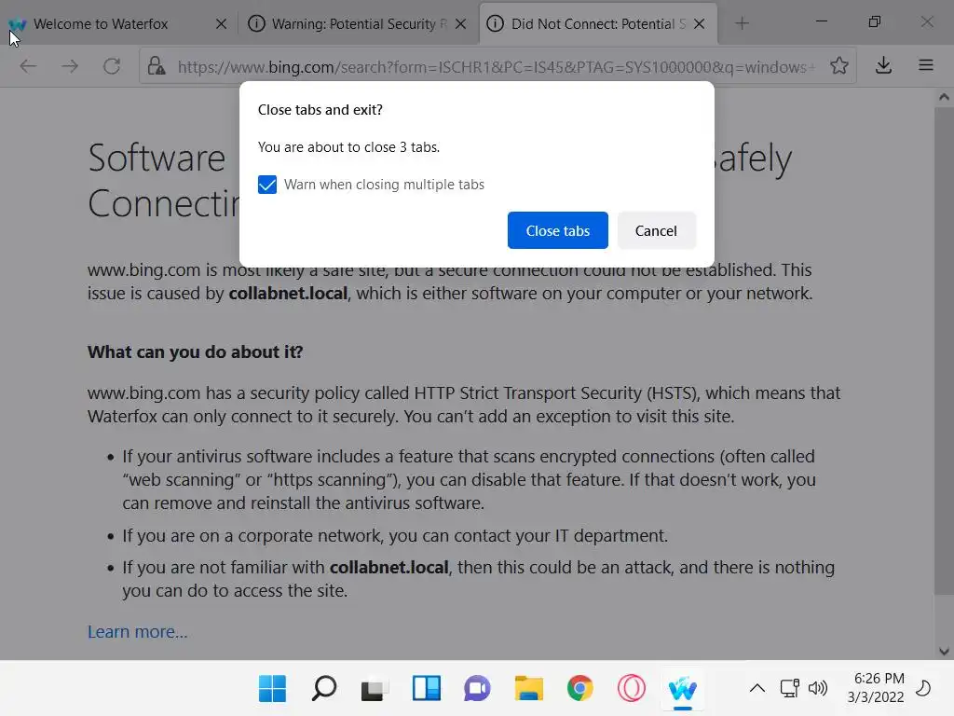Viewport: 954px width, 716px height.
Task: Open Opera from the taskbar
Action: point(631,689)
